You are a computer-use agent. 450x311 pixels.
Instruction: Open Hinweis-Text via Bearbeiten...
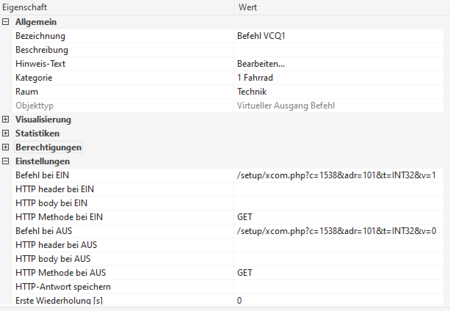(x=261, y=64)
